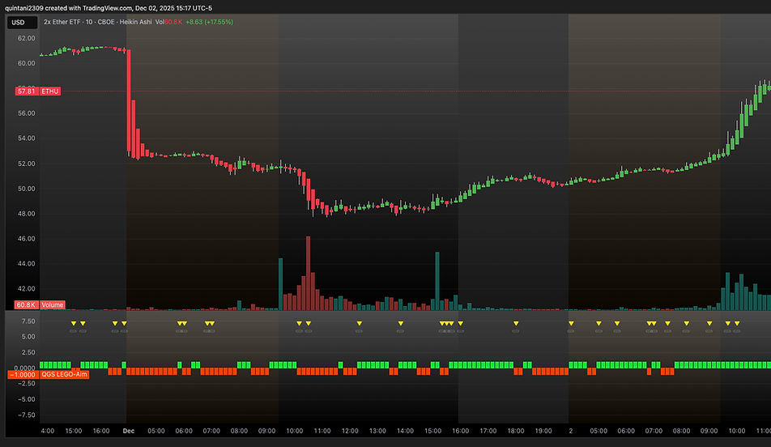
Task: Click the yellow triangle marker above 18:00
Action: click(516, 323)
